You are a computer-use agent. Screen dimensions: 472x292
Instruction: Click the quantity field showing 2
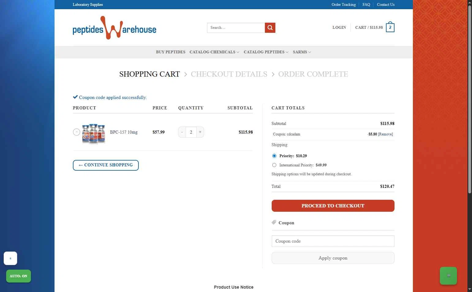pyautogui.click(x=191, y=132)
